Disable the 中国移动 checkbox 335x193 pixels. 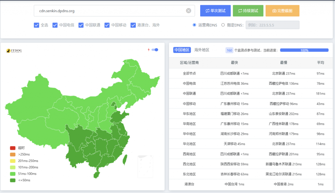[x=107, y=25]
